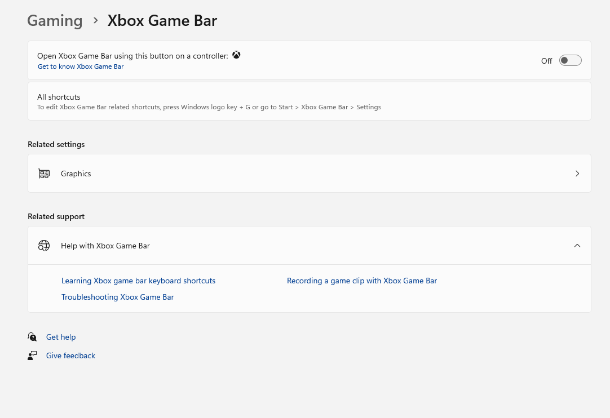Click the Graphics card icon
This screenshot has width=610, height=418.
(44, 174)
